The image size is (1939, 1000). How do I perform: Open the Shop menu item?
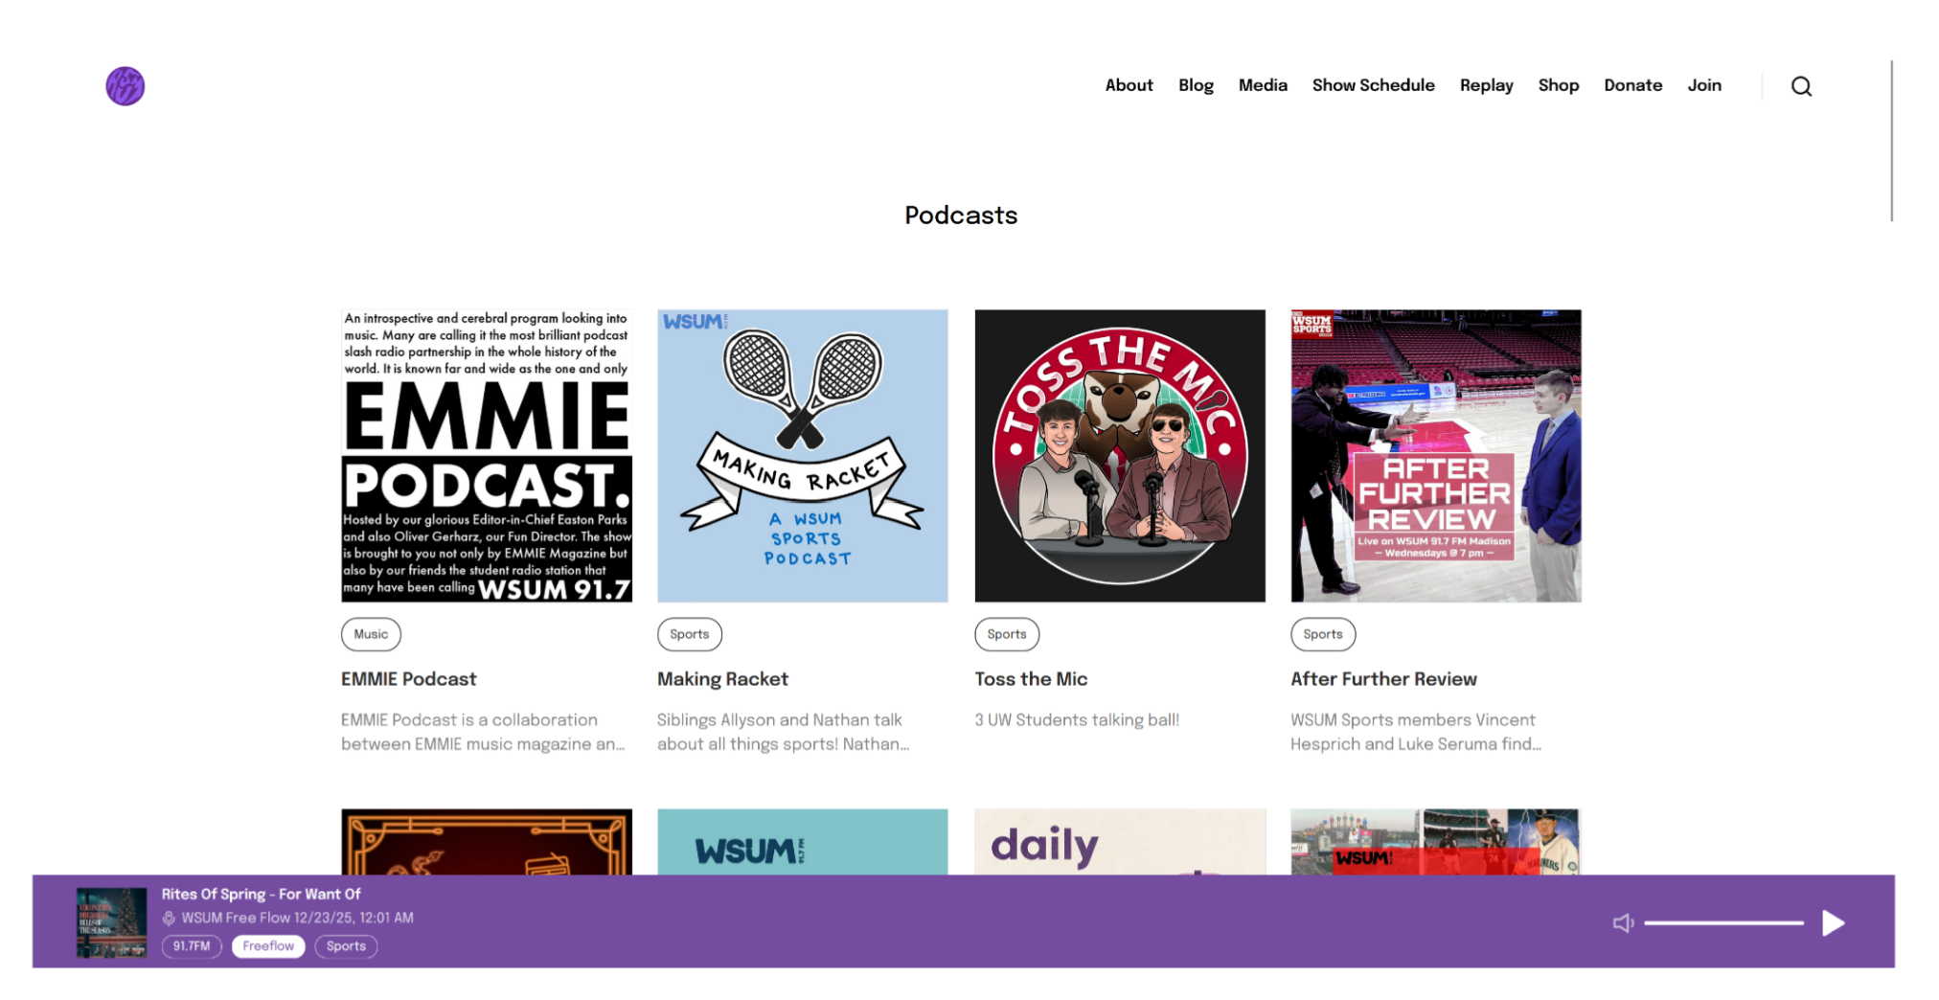1558,85
